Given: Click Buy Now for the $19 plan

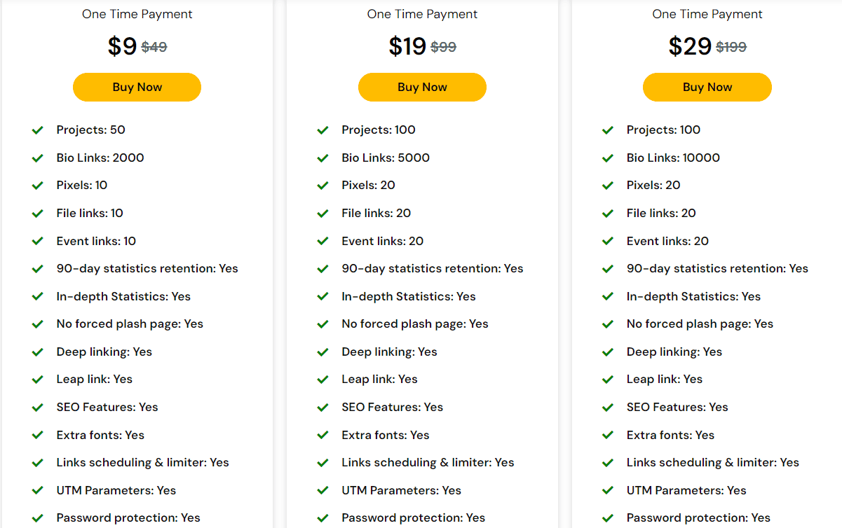Looking at the screenshot, I should [x=422, y=88].
